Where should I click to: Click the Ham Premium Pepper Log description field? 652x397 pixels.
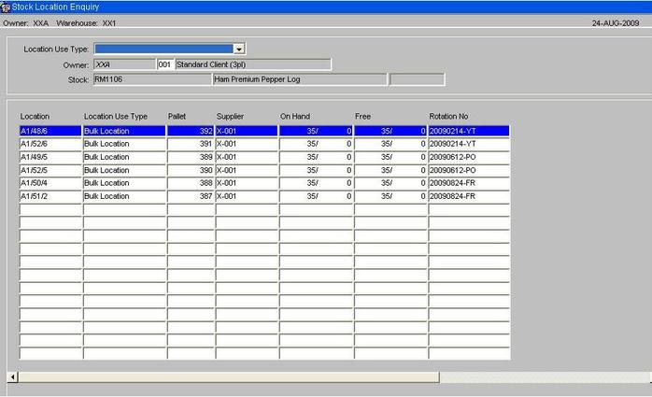pyautogui.click(x=300, y=79)
